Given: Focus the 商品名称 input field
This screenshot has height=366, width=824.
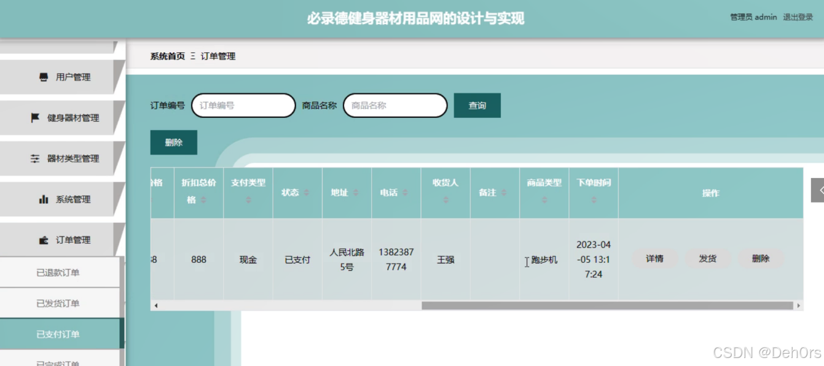Looking at the screenshot, I should click(x=395, y=106).
